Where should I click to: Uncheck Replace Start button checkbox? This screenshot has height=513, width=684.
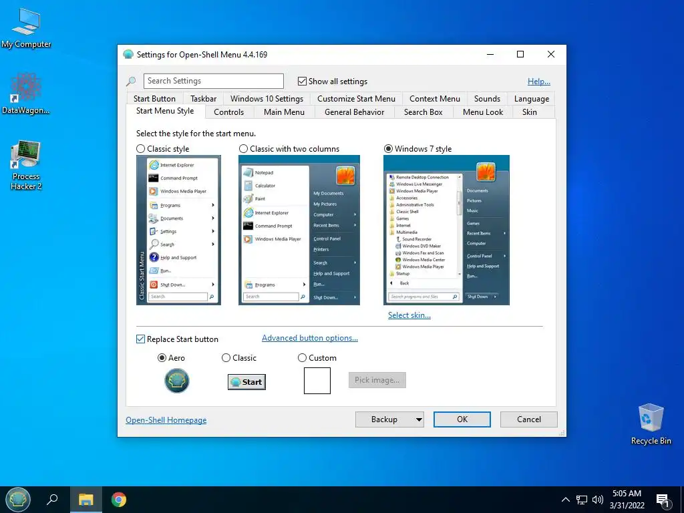(140, 339)
